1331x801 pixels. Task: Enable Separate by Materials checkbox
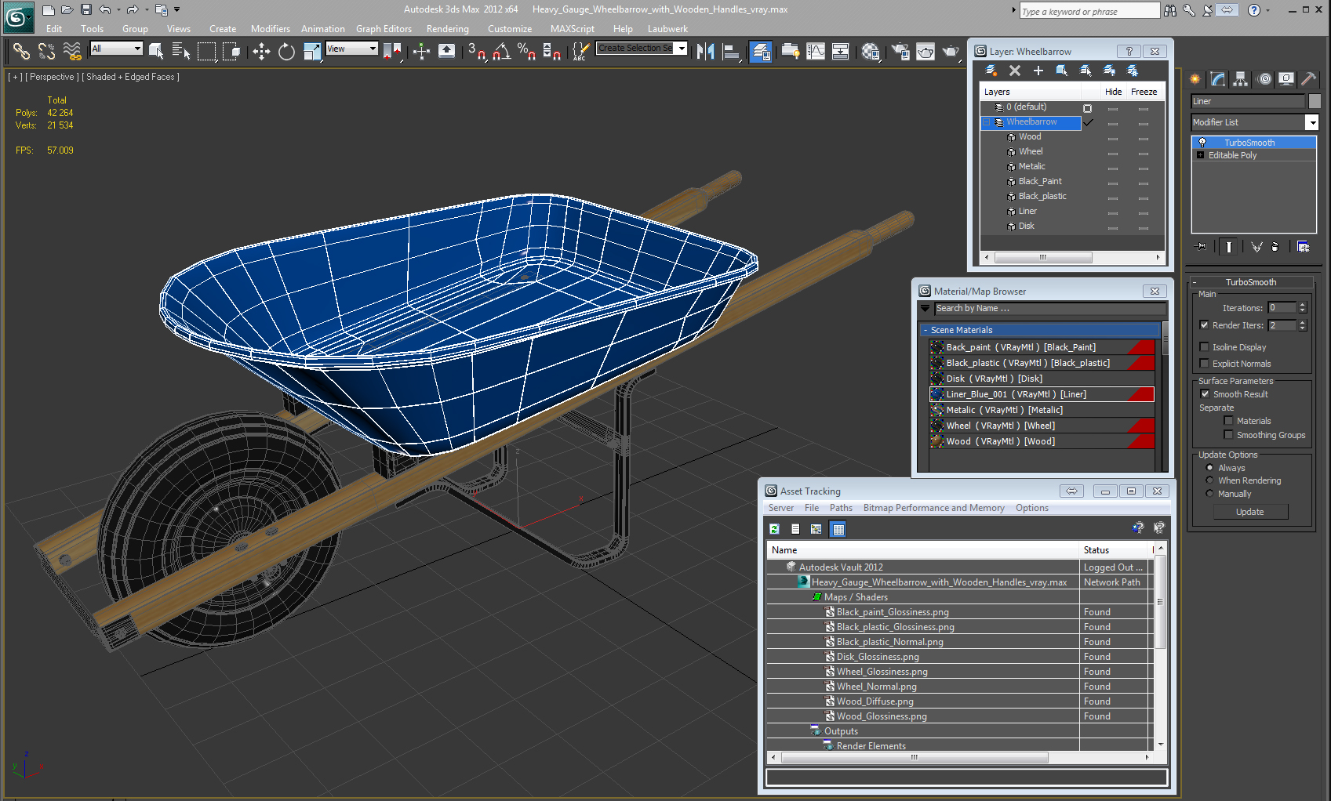[1229, 420]
